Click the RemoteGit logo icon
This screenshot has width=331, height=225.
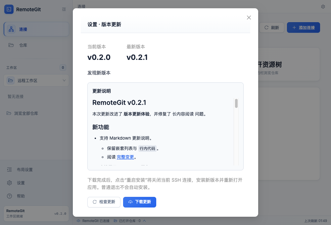pyautogui.click(x=9, y=9)
